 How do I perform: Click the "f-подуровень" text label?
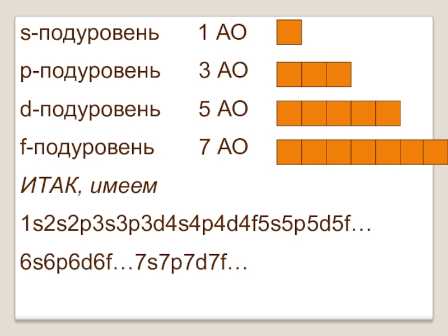[x=86, y=147]
